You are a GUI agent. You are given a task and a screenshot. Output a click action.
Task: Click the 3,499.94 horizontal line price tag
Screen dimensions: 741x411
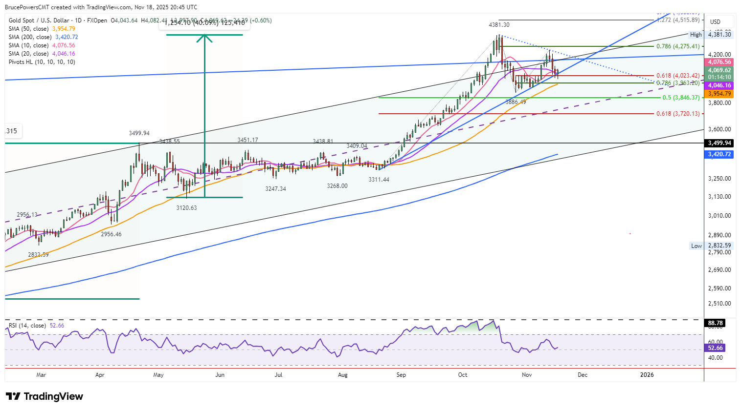(x=719, y=143)
